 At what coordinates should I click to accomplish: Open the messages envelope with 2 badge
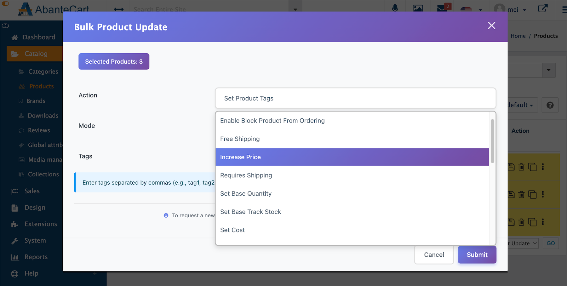[442, 8]
